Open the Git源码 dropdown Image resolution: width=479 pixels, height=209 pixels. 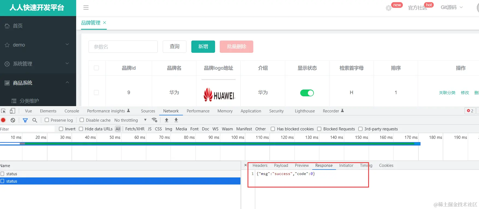452,7
